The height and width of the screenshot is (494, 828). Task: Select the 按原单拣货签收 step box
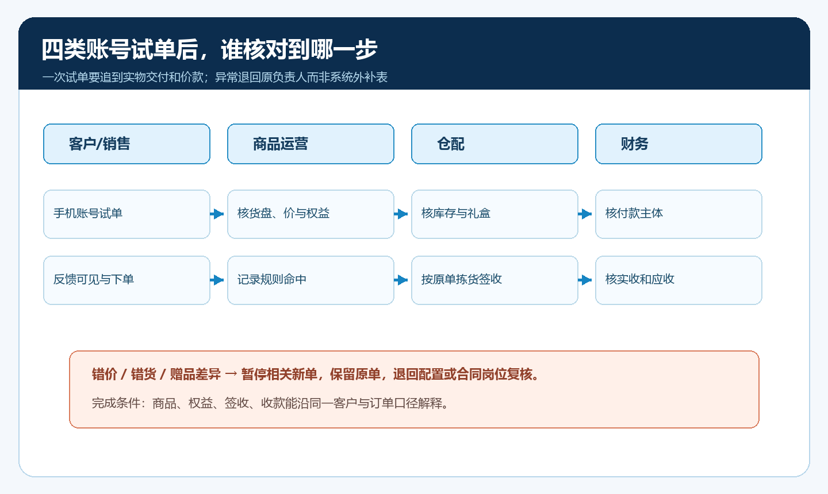(494, 280)
